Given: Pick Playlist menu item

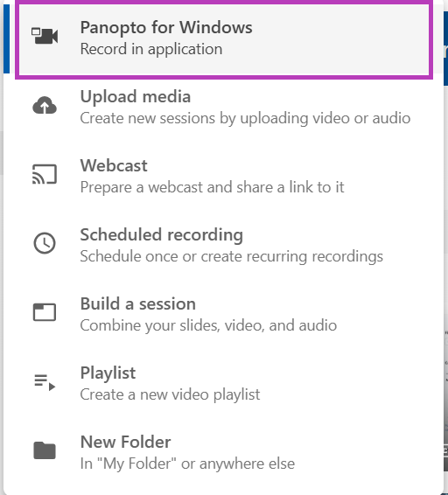Looking at the screenshot, I should click(223, 384).
